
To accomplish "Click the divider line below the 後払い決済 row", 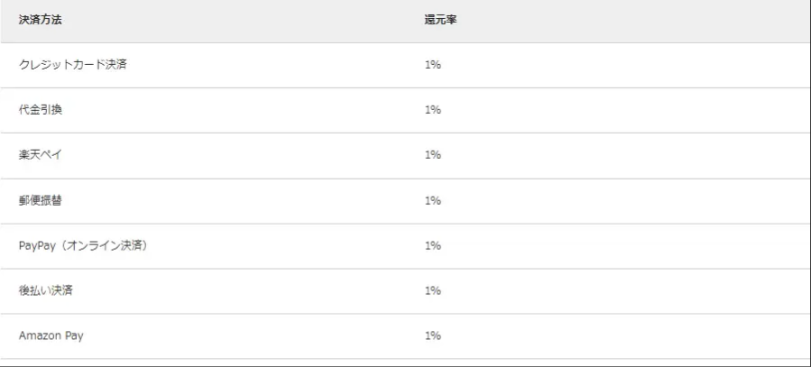I will point(405,314).
